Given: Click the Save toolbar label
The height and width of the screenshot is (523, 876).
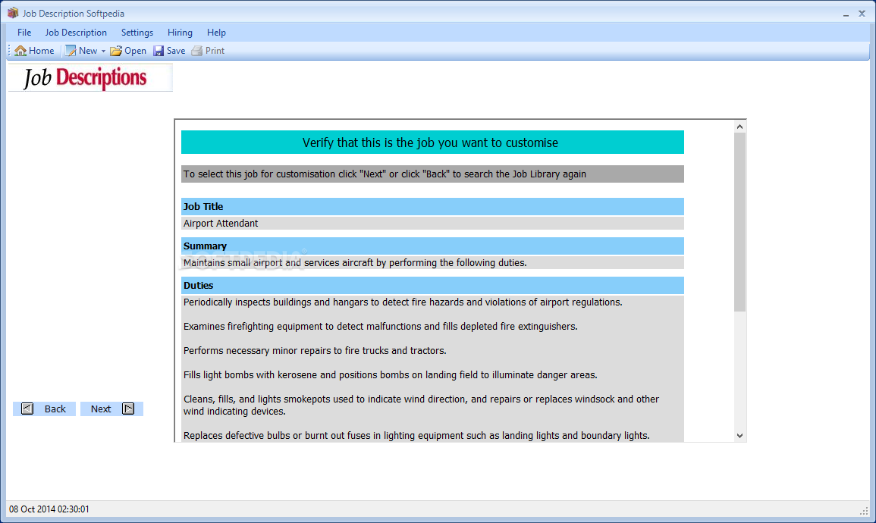Looking at the screenshot, I should coord(176,51).
